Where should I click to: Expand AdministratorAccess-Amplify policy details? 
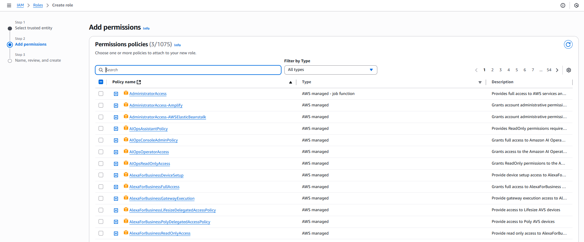(116, 105)
